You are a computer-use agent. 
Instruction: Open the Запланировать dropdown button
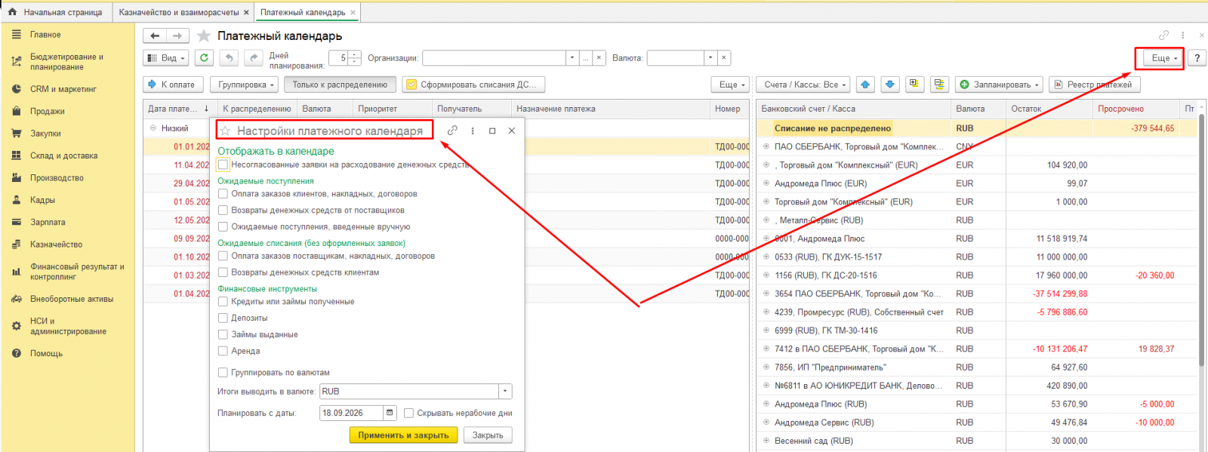click(1000, 85)
